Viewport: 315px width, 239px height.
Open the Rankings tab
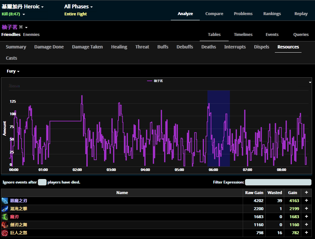tap(272, 14)
